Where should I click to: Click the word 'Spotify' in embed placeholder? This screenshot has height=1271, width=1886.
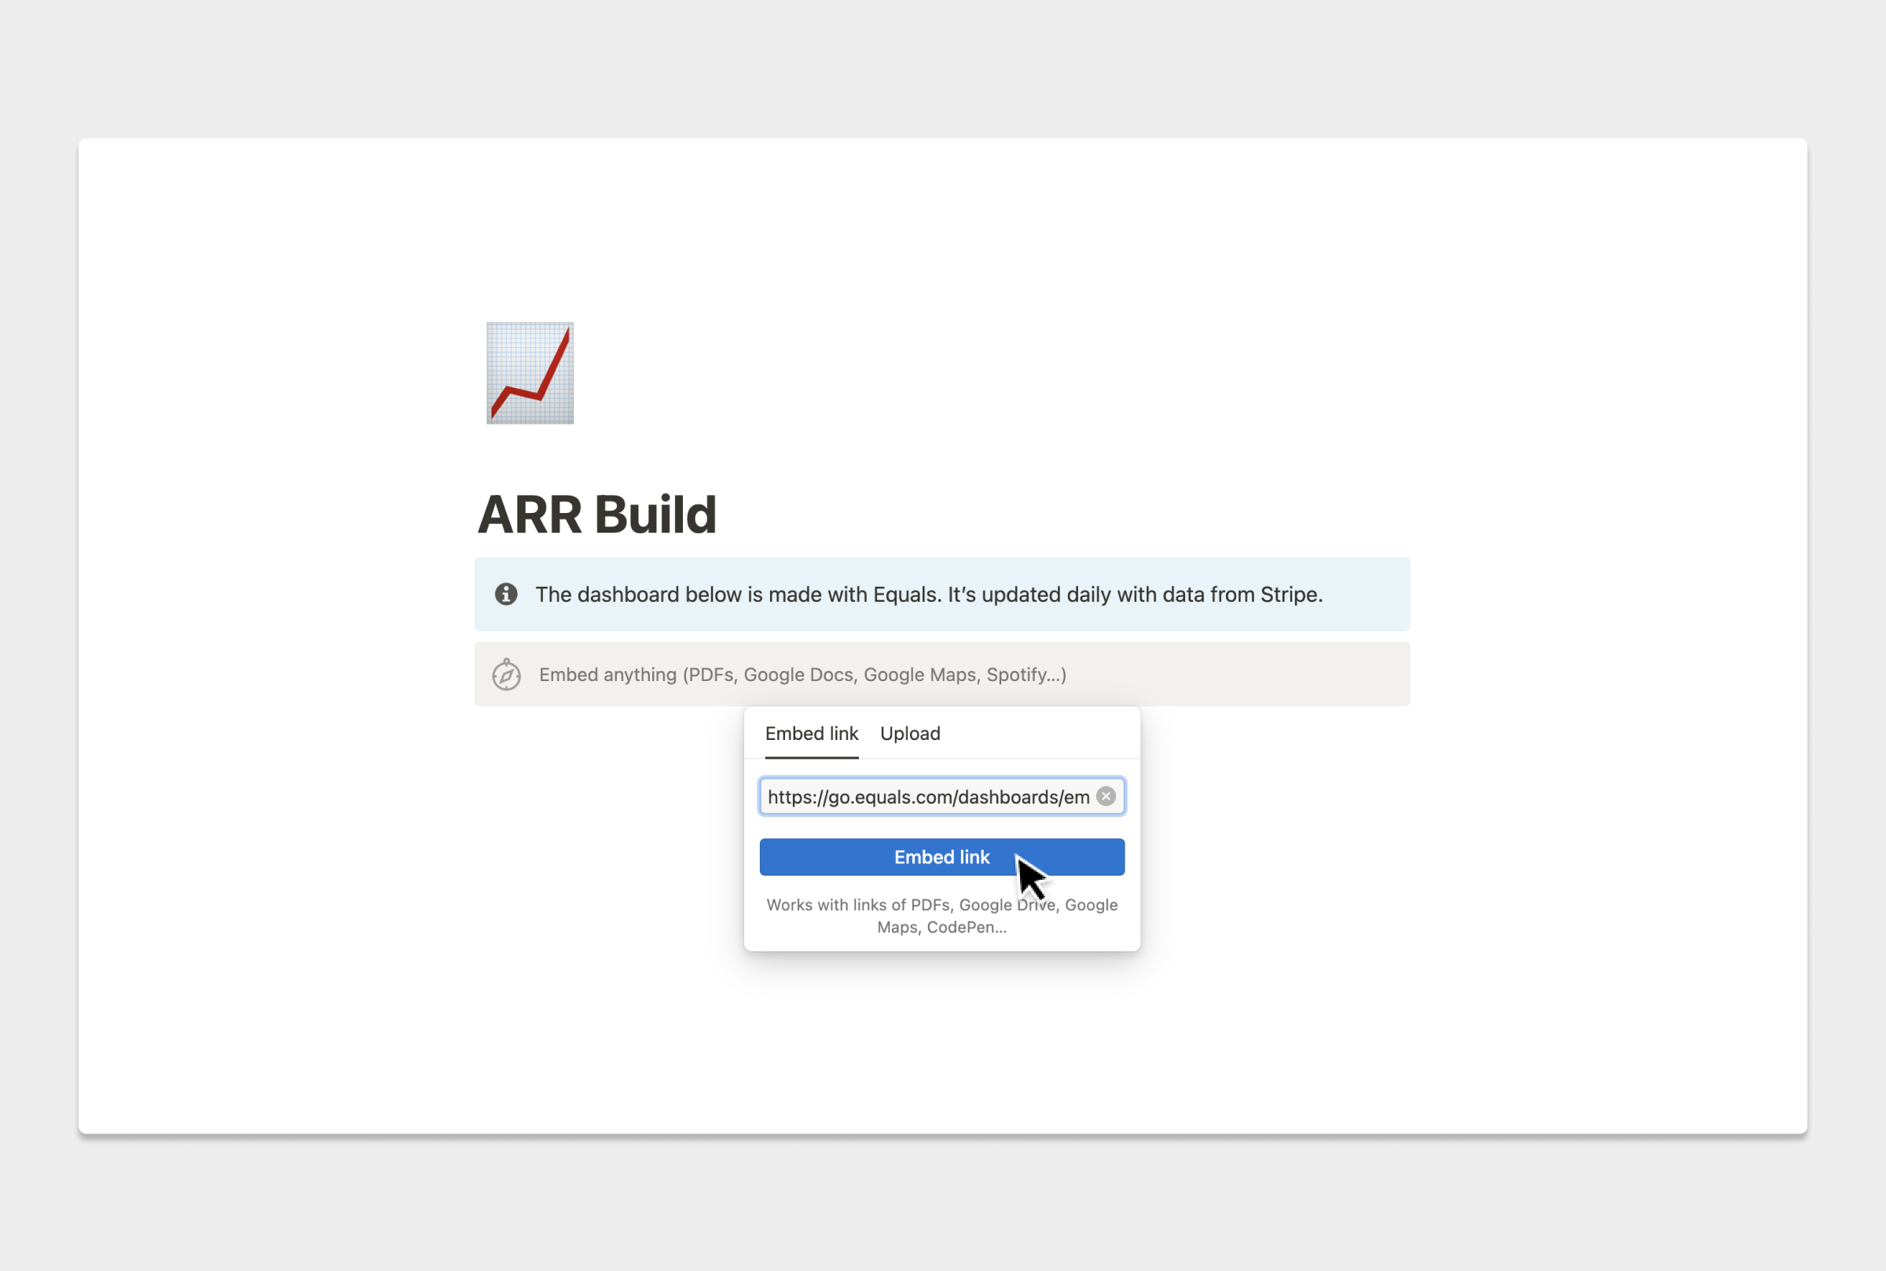1016,675
